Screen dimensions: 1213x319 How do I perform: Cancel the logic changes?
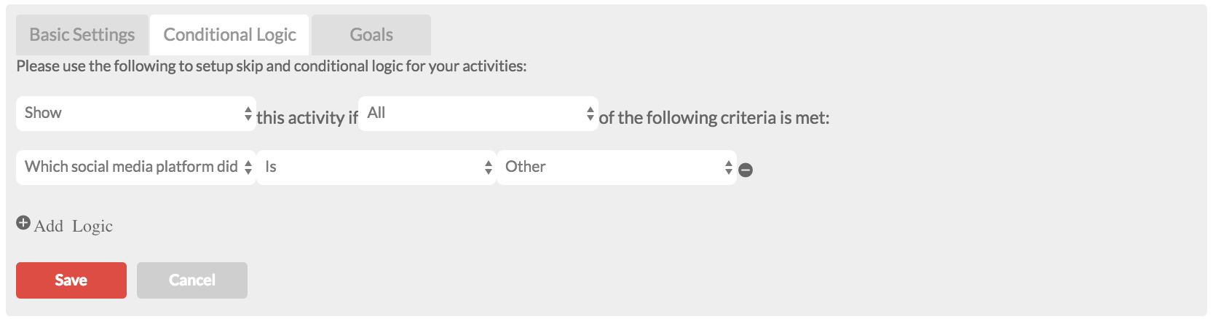(x=192, y=280)
